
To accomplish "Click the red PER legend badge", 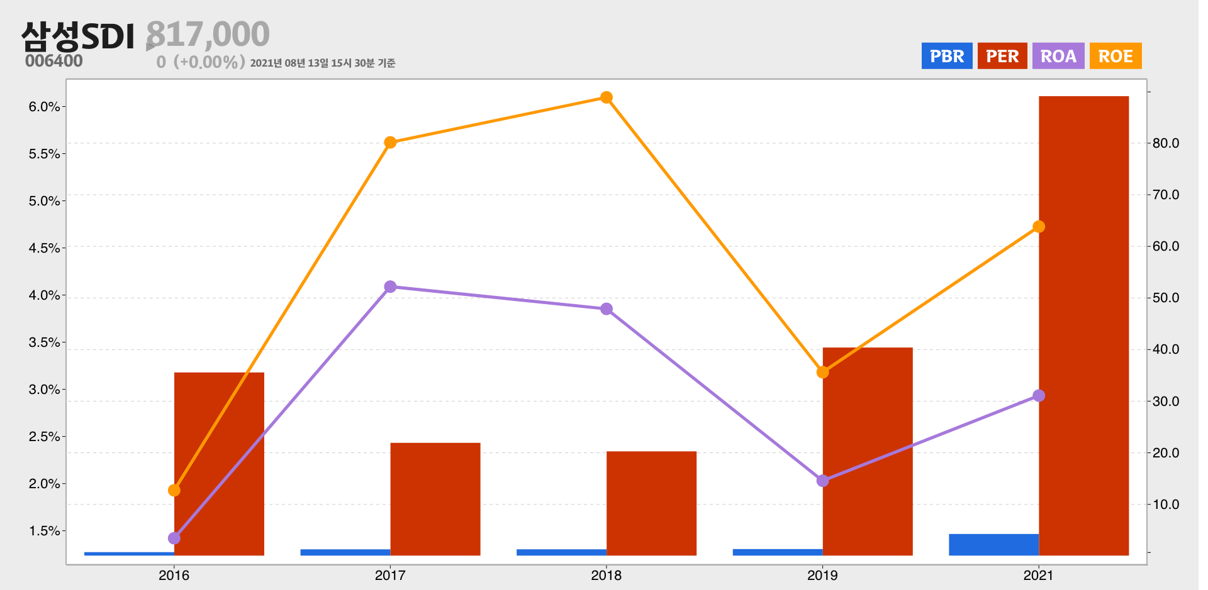I will [1002, 56].
